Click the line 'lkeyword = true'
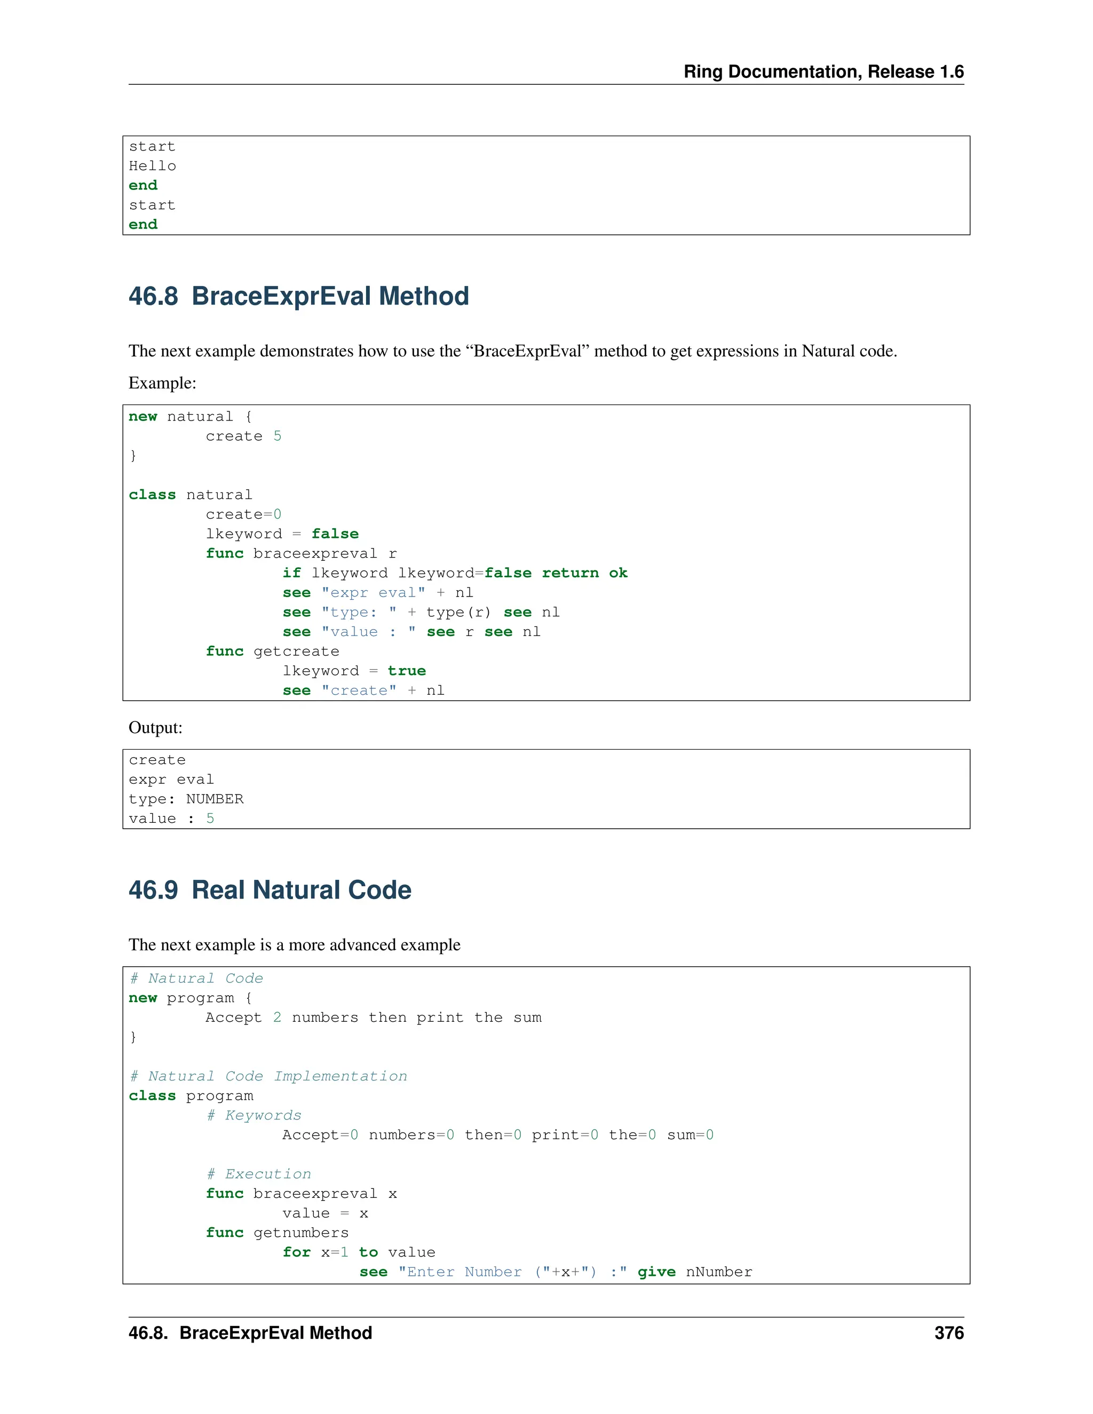The height and width of the screenshot is (1414, 1093). (354, 671)
